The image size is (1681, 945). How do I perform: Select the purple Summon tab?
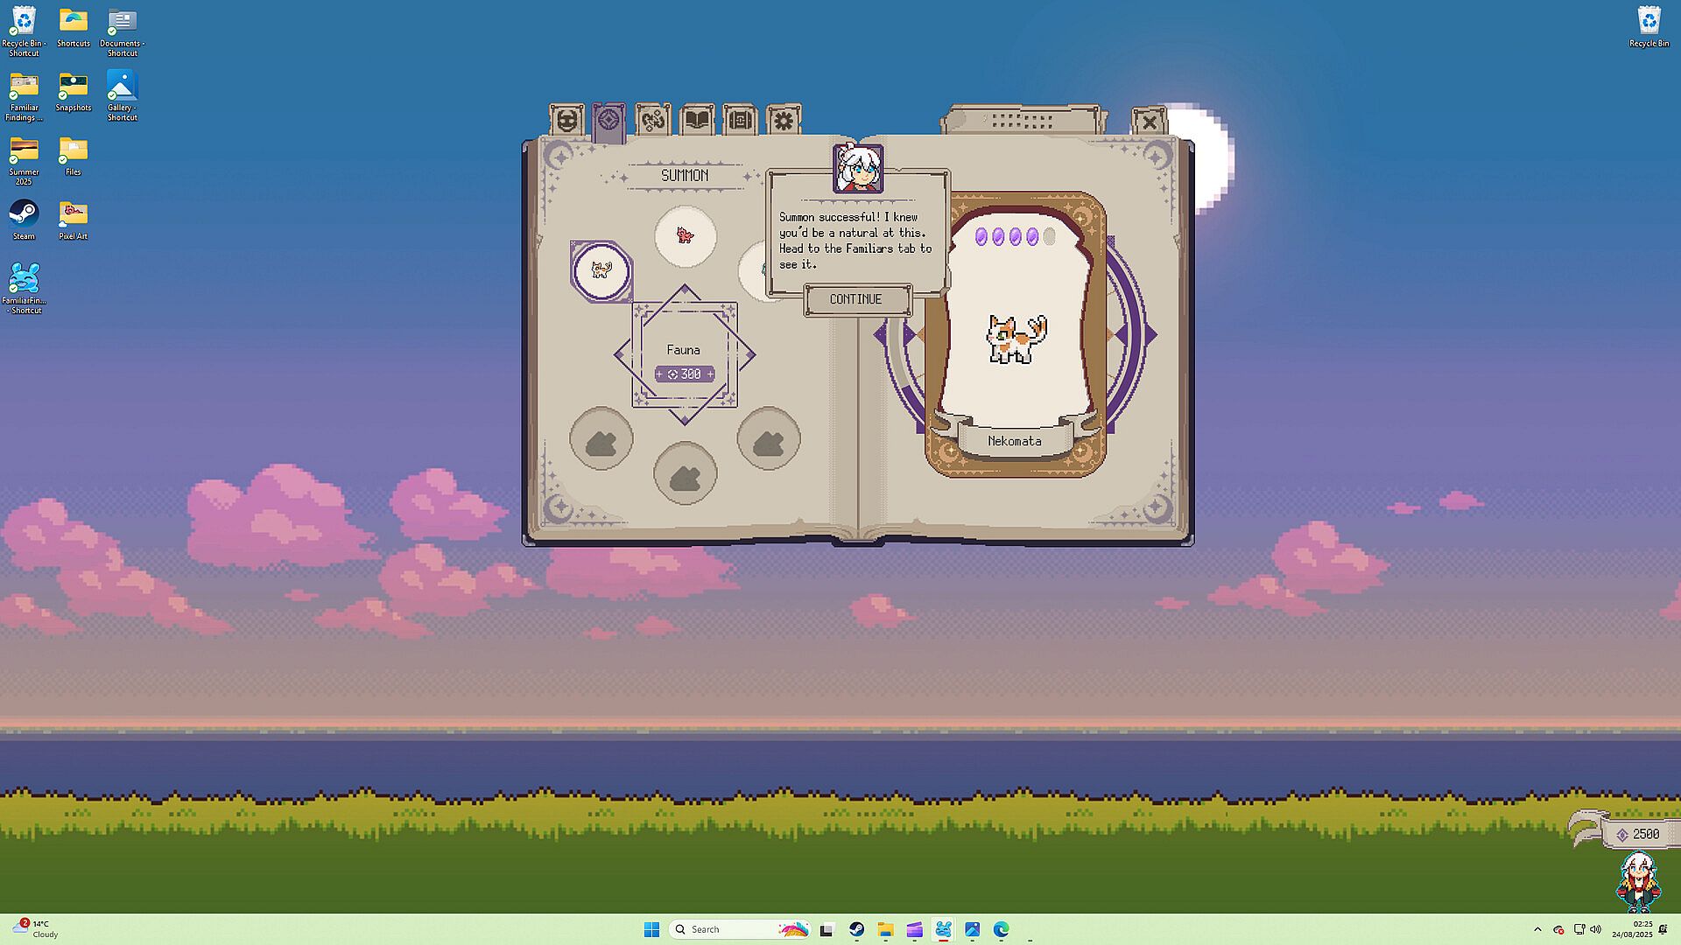[608, 121]
